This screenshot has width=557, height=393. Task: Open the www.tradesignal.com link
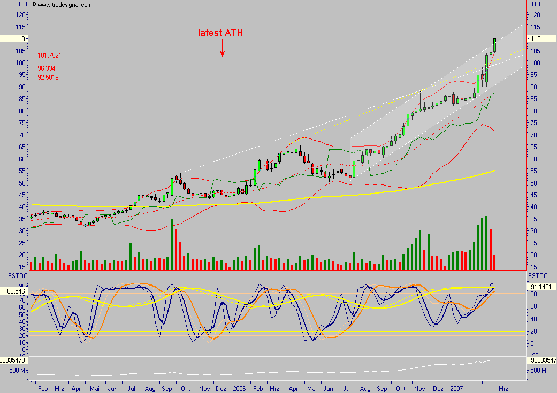(x=65, y=5)
